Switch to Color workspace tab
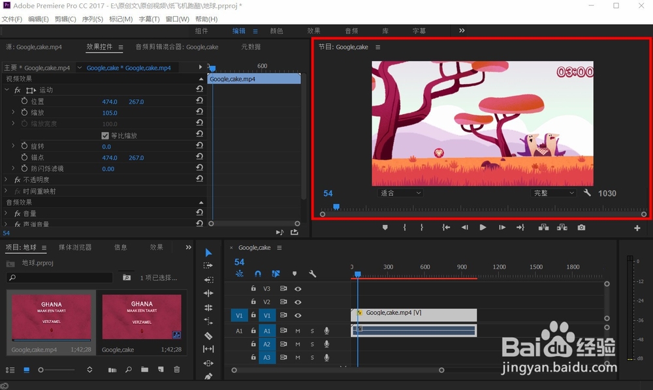This screenshot has height=390, width=653. coord(276,31)
